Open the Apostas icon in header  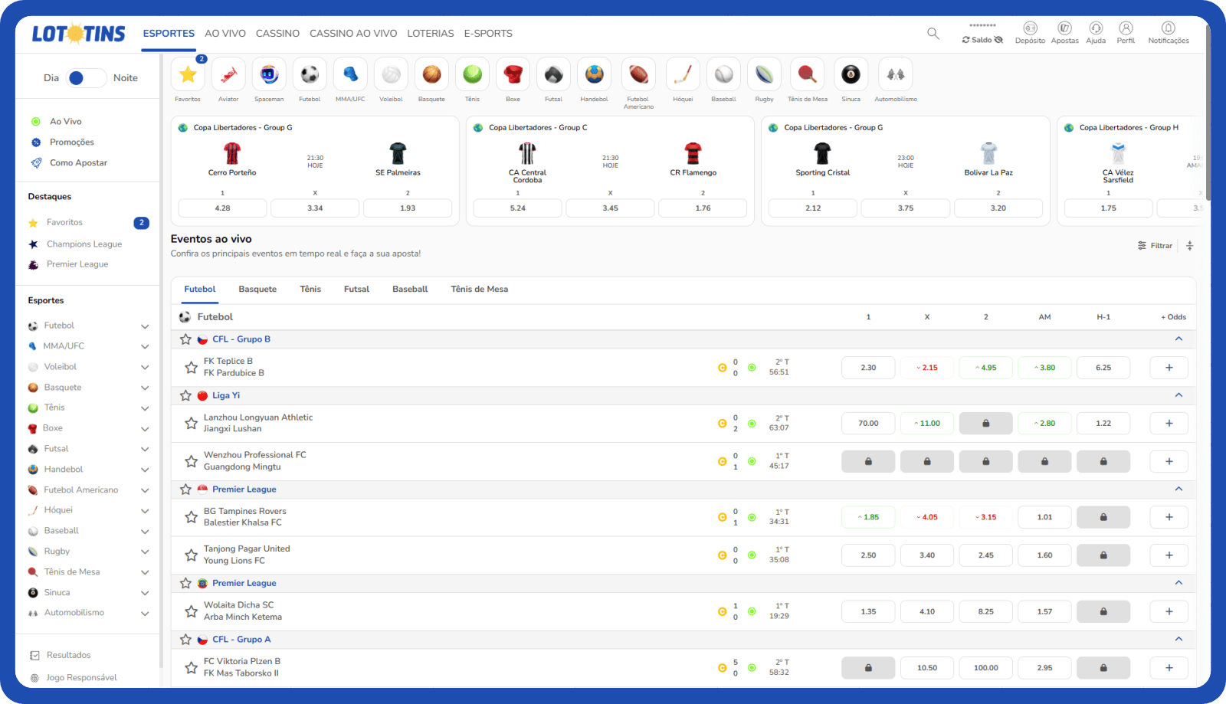(x=1064, y=28)
